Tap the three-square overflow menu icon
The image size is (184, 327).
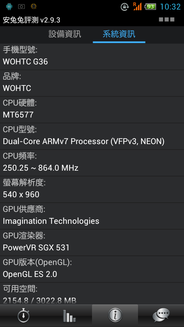click(x=167, y=20)
